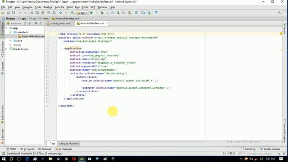The width and height of the screenshot is (288, 162).
Task: Open the TODO tool window
Action: (11, 149)
